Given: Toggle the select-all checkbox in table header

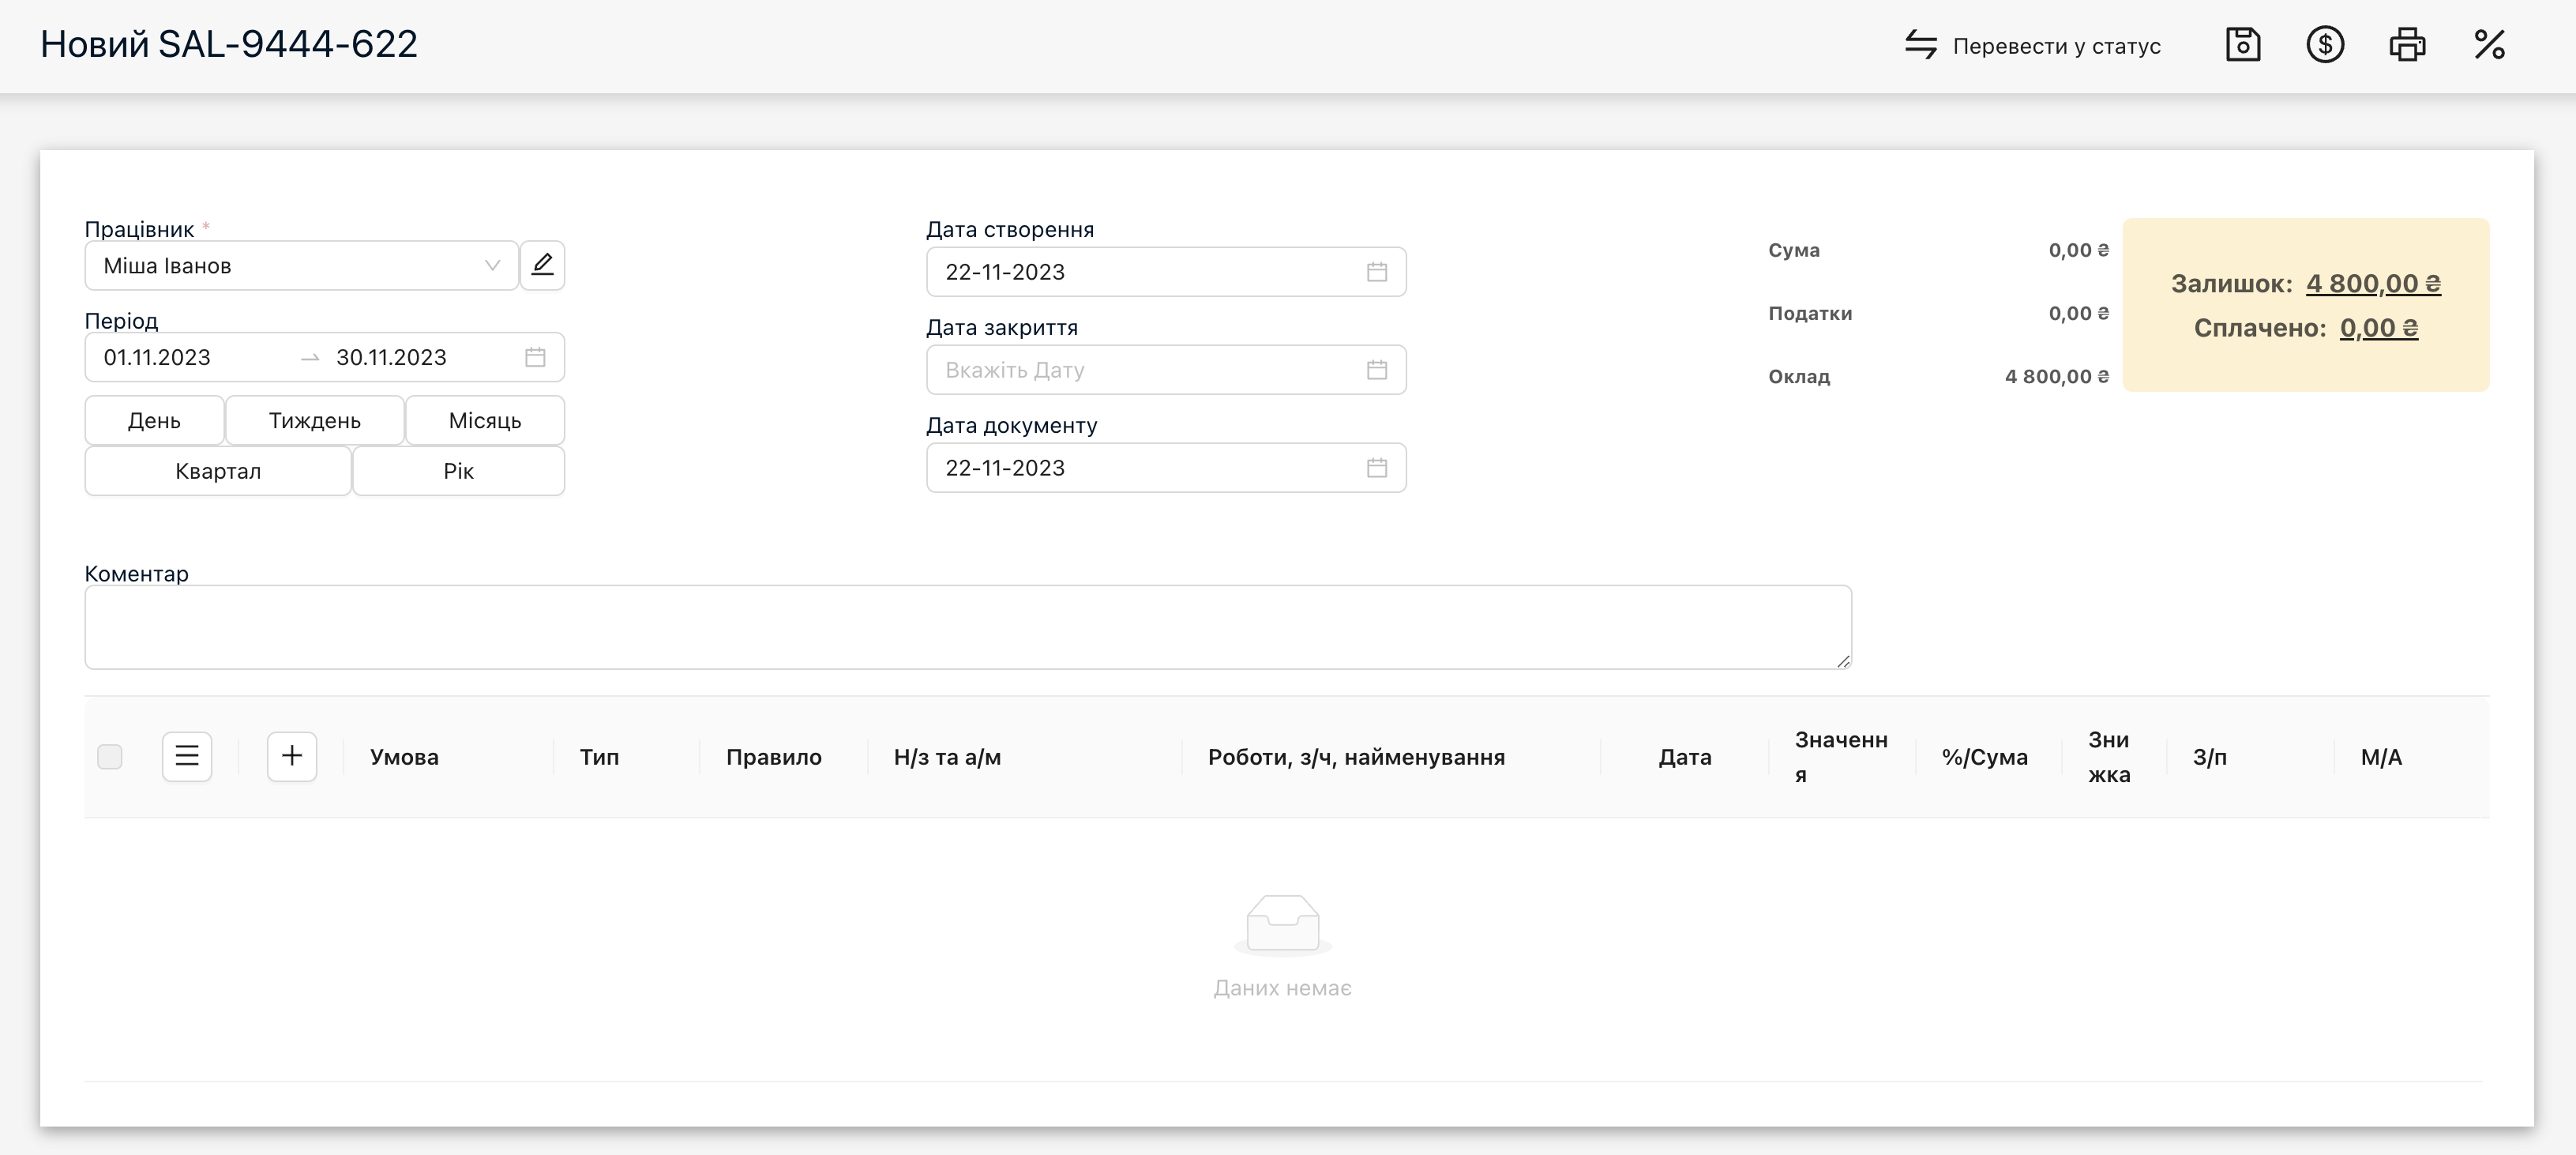Looking at the screenshot, I should 110,757.
